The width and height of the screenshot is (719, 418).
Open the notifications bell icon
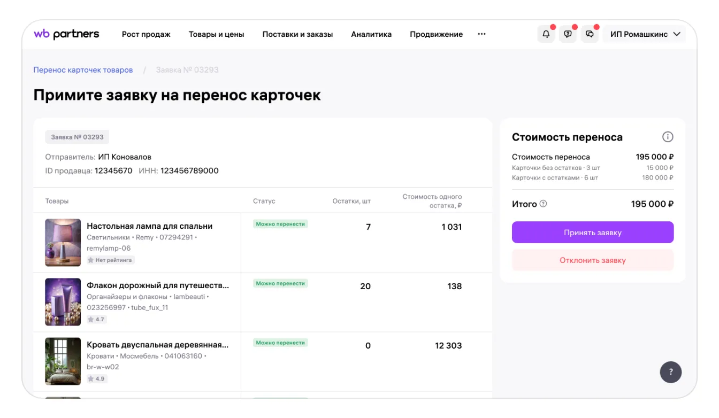(546, 34)
